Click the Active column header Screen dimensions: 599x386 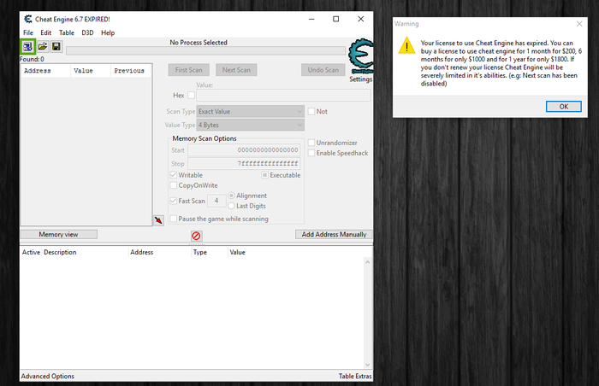pyautogui.click(x=31, y=252)
